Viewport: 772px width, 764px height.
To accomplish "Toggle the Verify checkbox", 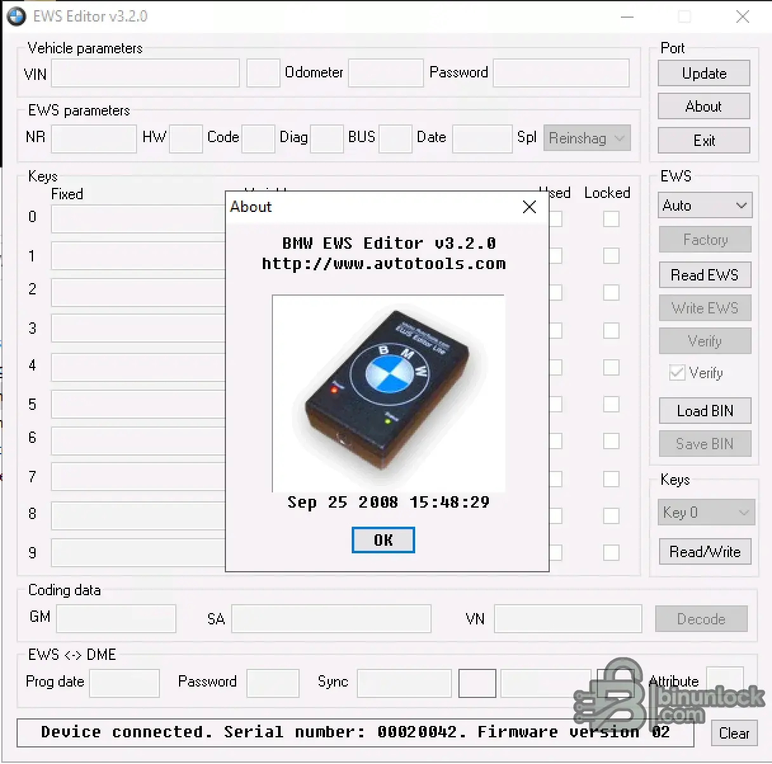I will [677, 372].
